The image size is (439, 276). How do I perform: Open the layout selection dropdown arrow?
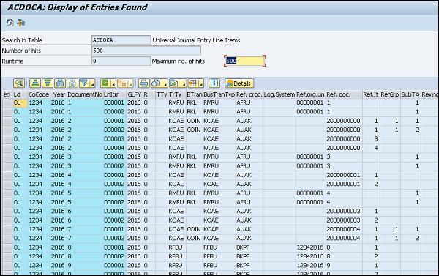(201, 83)
